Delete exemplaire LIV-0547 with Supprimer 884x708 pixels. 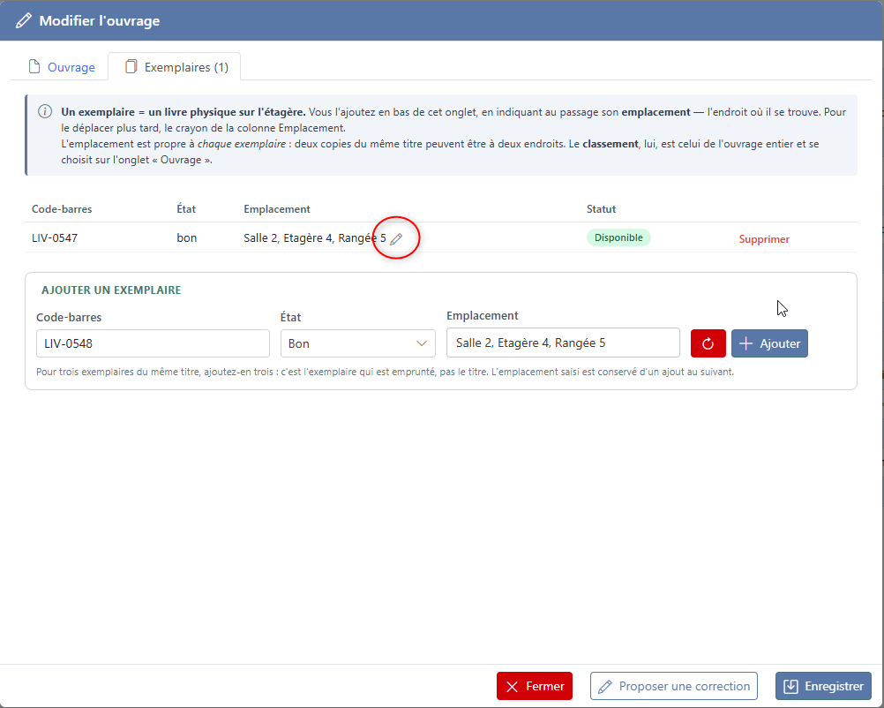pyautogui.click(x=764, y=239)
